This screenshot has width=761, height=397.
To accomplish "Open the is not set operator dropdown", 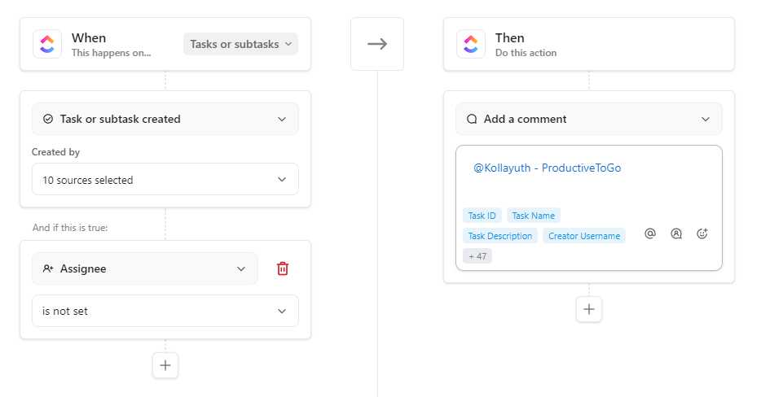I will [x=165, y=311].
